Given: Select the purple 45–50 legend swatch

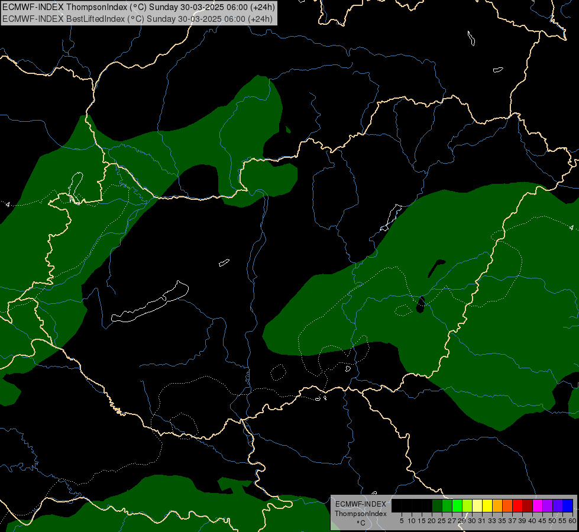Looking at the screenshot, I should pyautogui.click(x=548, y=505).
